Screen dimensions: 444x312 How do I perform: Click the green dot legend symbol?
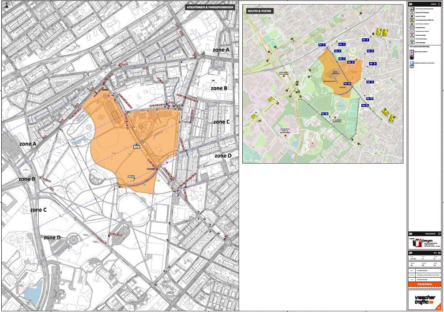411,39
